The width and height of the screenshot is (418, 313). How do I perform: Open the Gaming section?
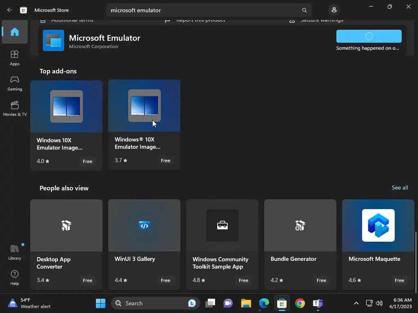(15, 83)
